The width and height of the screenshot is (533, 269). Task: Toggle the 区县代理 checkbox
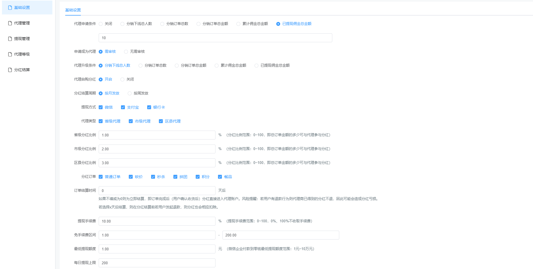pos(161,121)
